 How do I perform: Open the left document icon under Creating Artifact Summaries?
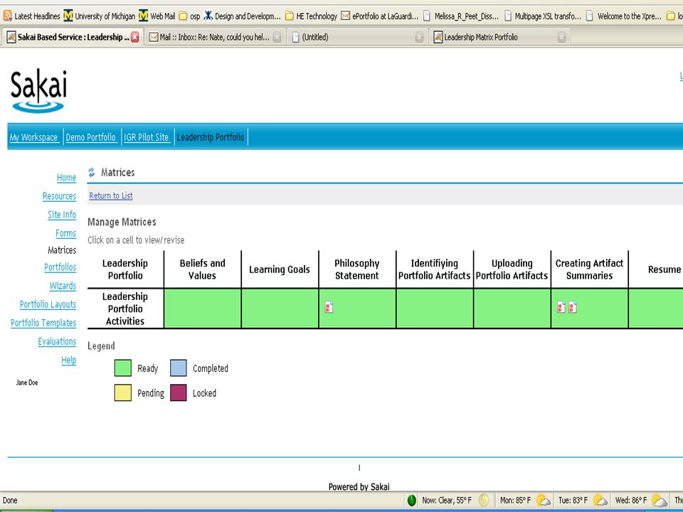[x=561, y=307]
